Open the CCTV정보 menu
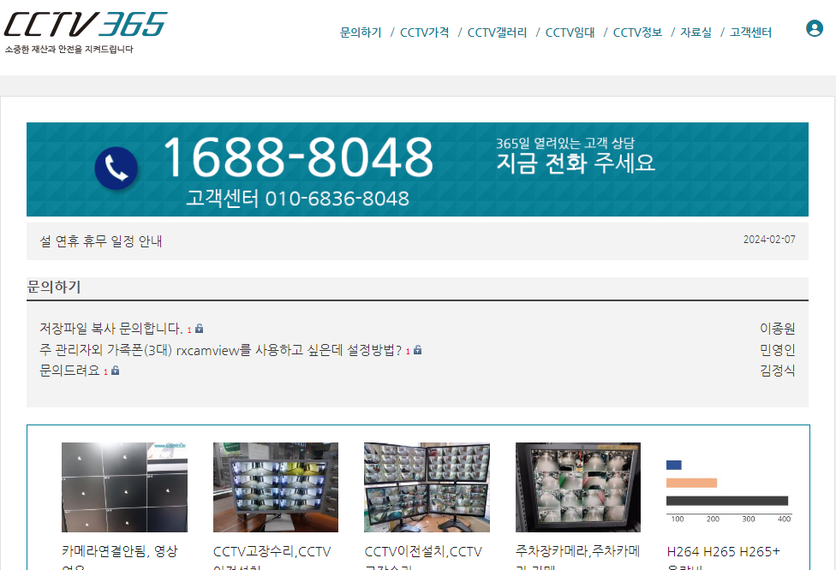Viewport: 836px width, 570px height. coord(637,33)
